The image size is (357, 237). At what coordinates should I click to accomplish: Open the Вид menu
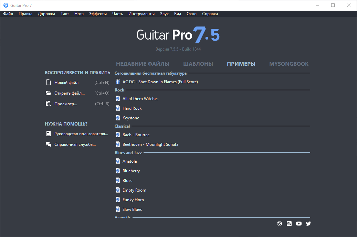point(178,14)
